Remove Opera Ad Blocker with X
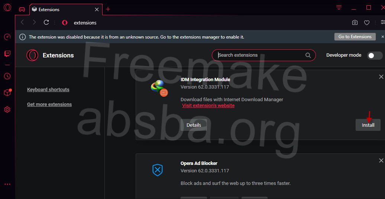Image resolution: width=385 pixels, height=199 pixels. pos(381,160)
